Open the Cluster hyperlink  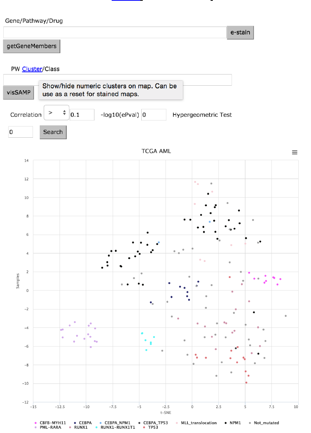pos(32,69)
